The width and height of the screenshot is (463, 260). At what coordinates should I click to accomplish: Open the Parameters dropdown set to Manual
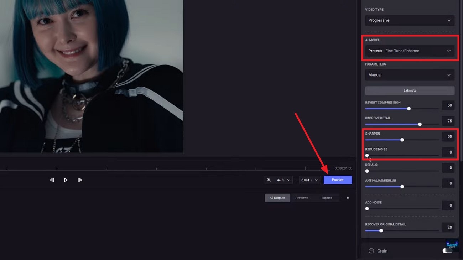(x=410, y=75)
